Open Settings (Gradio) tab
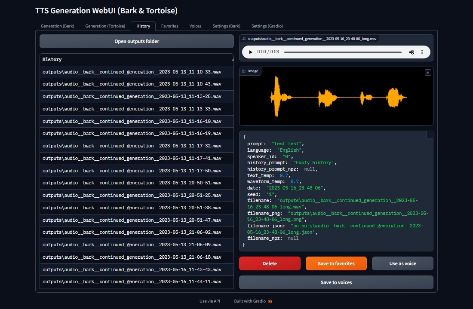Screen dimensions: 473x309 [x=267, y=26]
